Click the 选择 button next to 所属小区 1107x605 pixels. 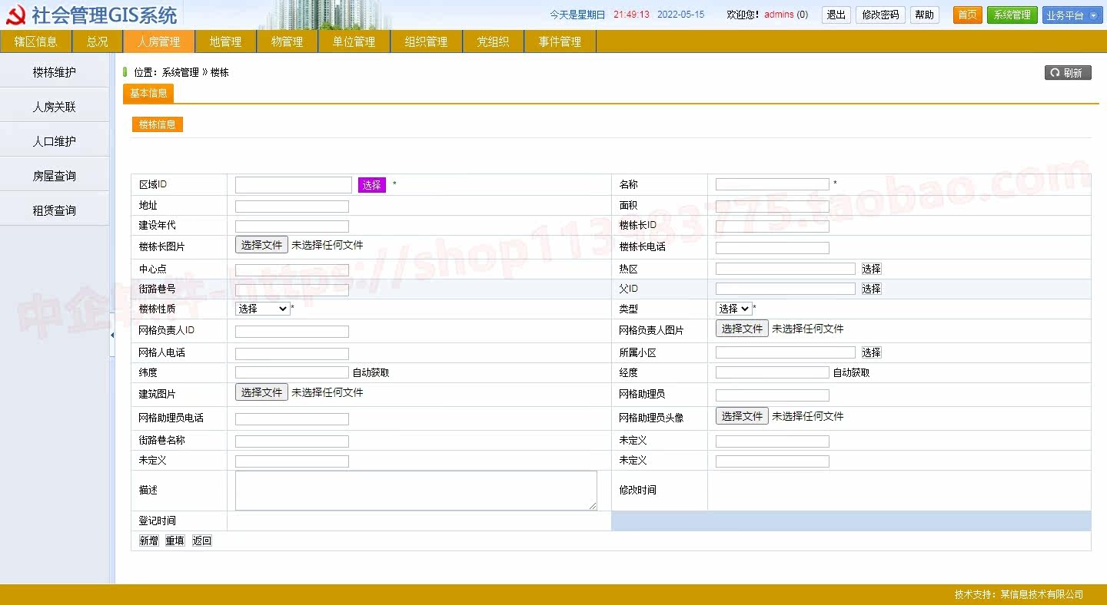pyautogui.click(x=871, y=352)
